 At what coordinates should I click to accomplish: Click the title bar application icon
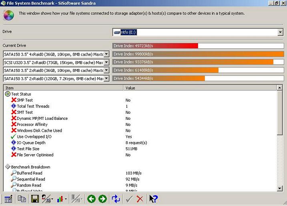click(3, 3)
